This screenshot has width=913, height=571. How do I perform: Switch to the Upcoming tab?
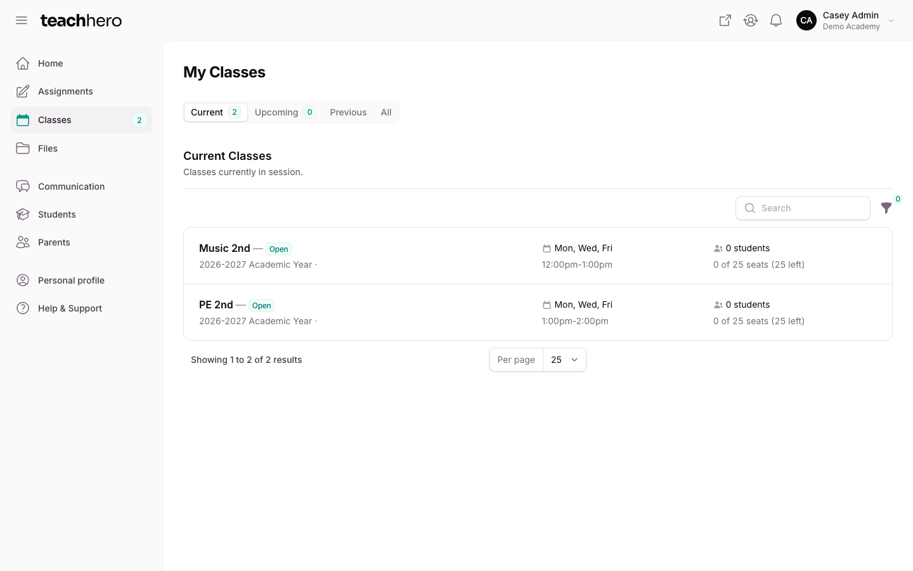(285, 112)
